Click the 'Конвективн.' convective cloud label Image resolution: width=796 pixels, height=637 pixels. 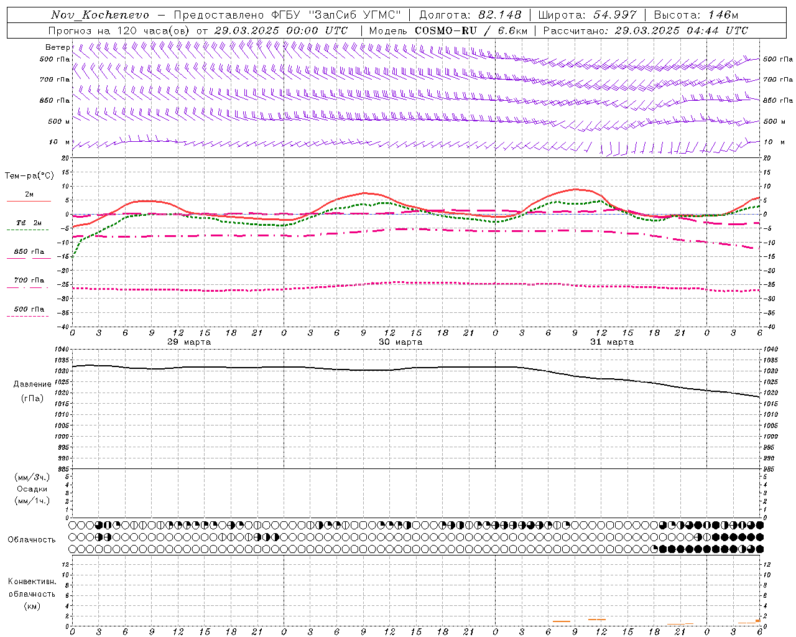point(32,582)
